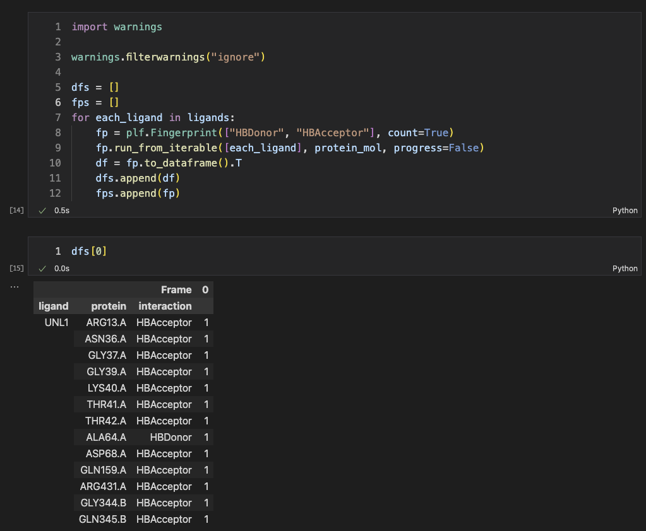The width and height of the screenshot is (646, 531).
Task: Click HBAcceptor in the ARG13.A row
Action: [164, 322]
